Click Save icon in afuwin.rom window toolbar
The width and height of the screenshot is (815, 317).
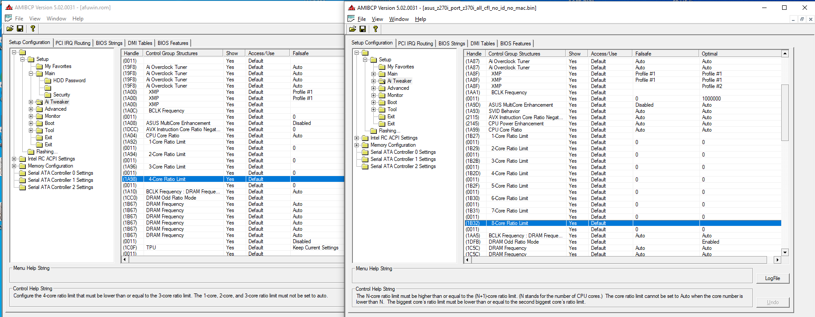pos(20,28)
